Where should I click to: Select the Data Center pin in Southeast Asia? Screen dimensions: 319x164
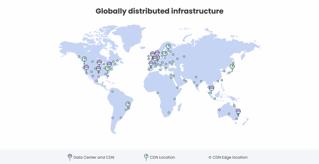click(212, 88)
